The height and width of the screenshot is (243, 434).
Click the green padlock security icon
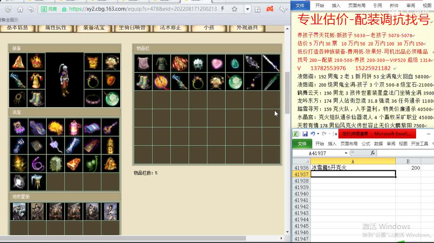pyautogui.click(x=64, y=9)
